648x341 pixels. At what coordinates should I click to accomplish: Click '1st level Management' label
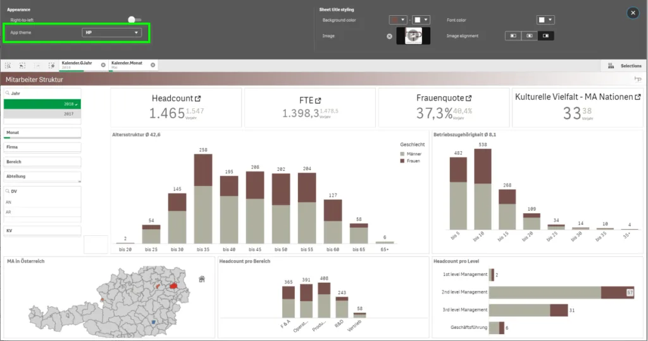(x=465, y=275)
